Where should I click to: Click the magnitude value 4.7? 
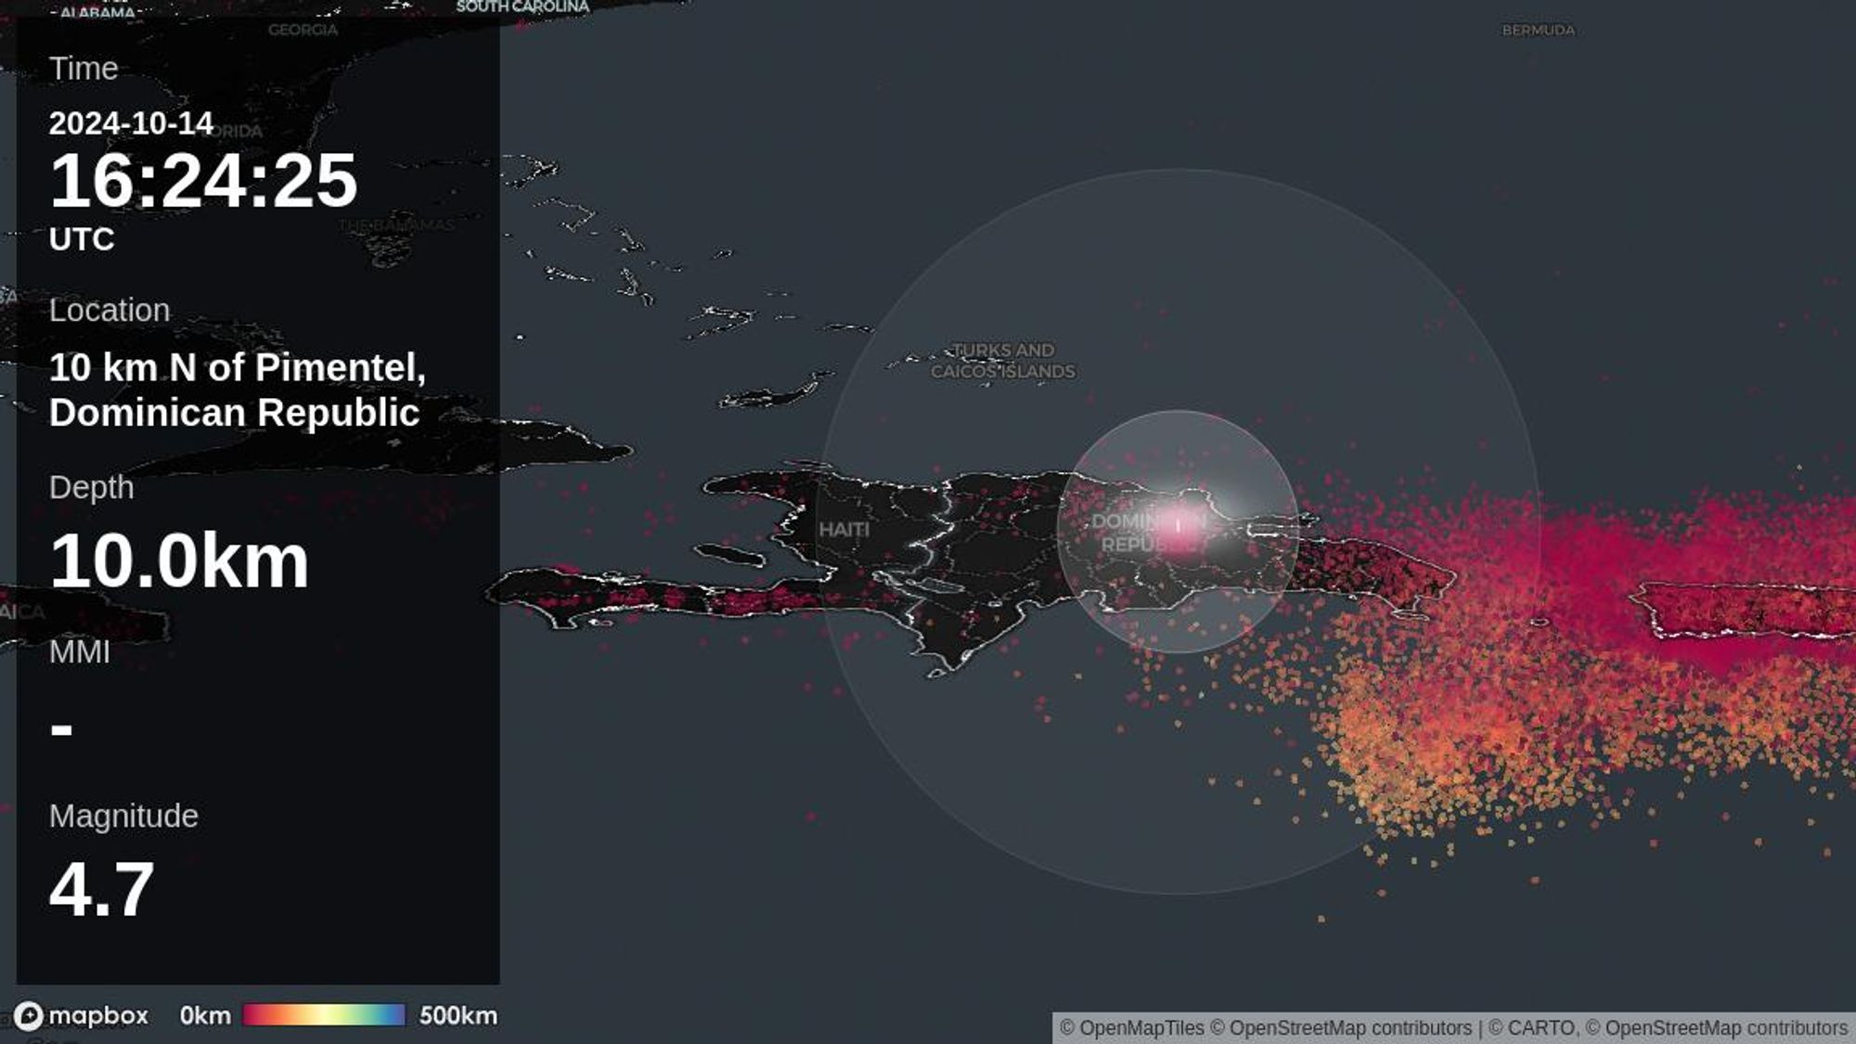(102, 890)
